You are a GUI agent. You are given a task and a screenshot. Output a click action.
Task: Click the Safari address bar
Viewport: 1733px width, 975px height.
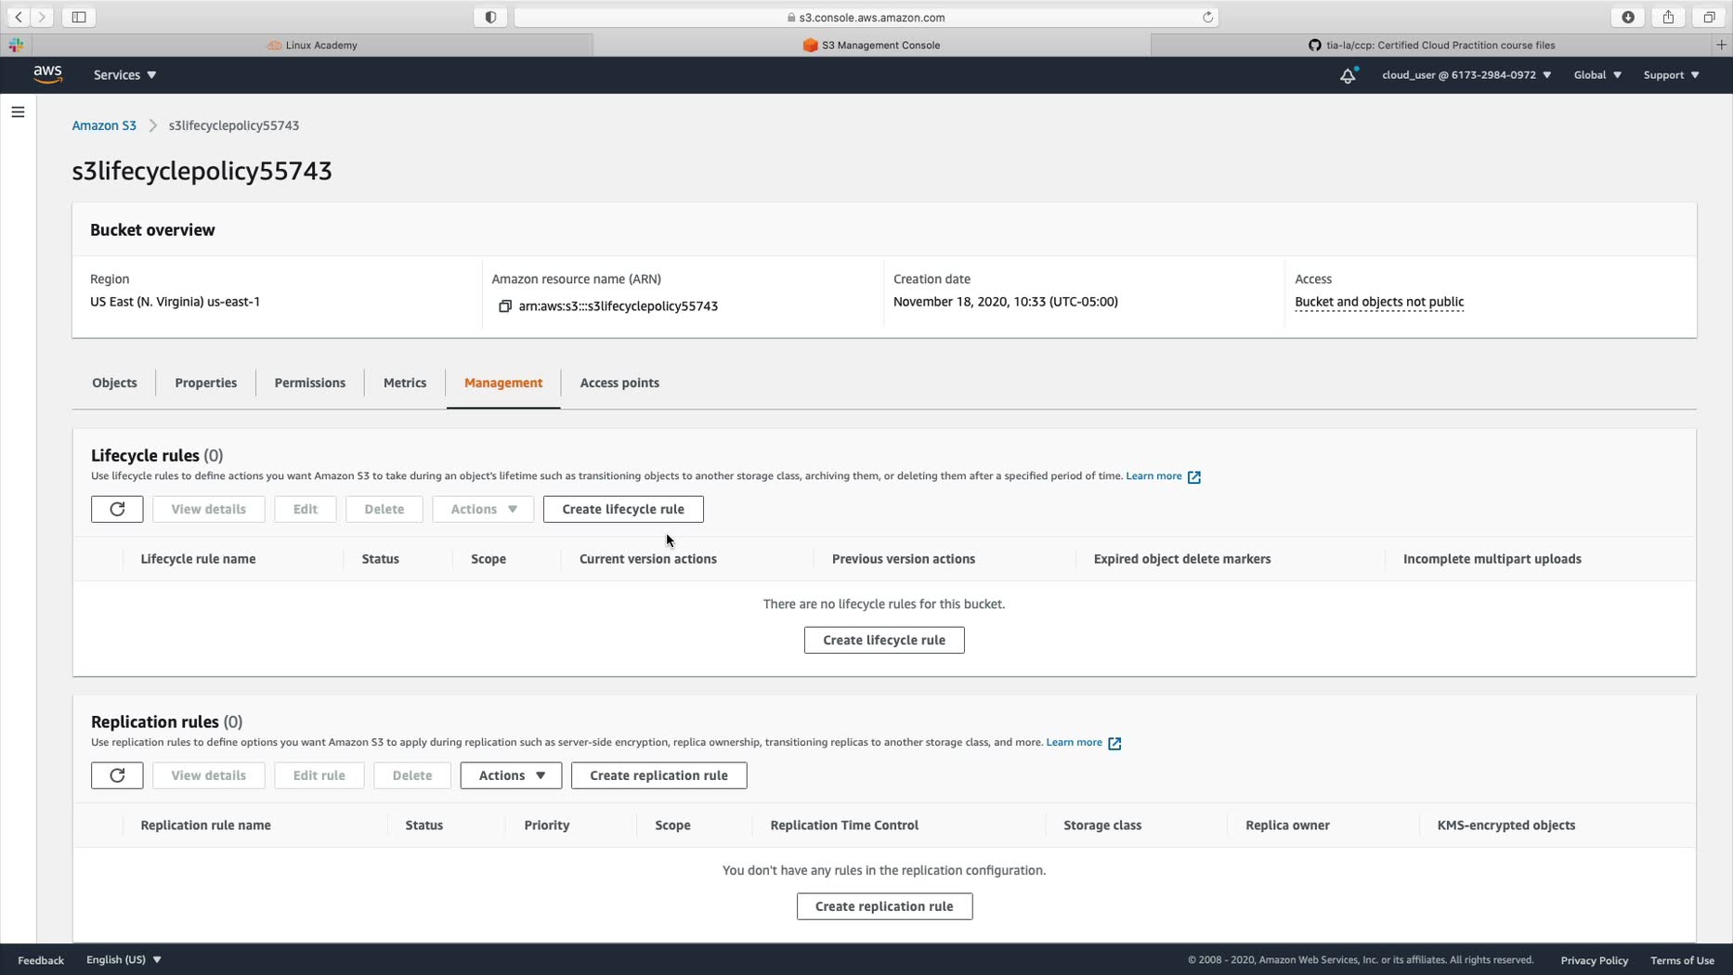click(866, 17)
